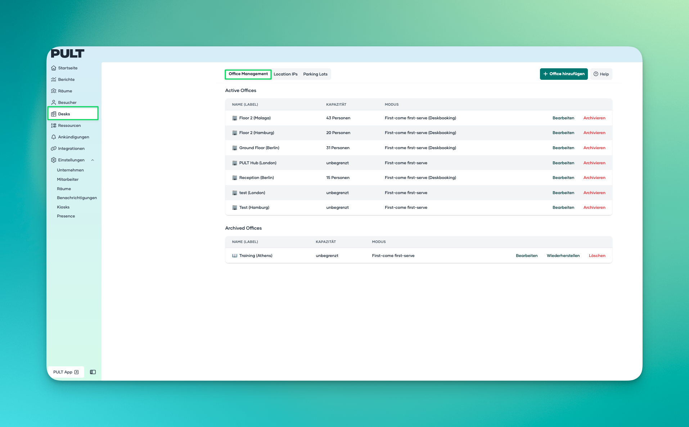Image resolution: width=689 pixels, height=427 pixels.
Task: Open Mitarbeiter settings item
Action: (68, 179)
